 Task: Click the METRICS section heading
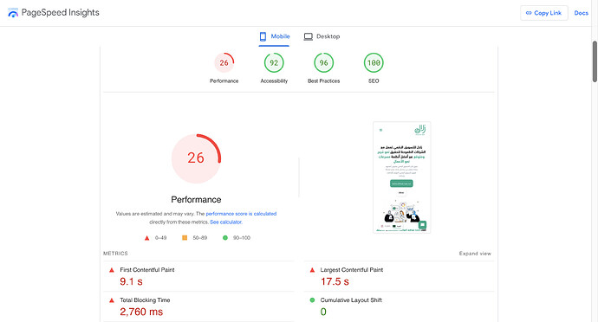tap(115, 254)
